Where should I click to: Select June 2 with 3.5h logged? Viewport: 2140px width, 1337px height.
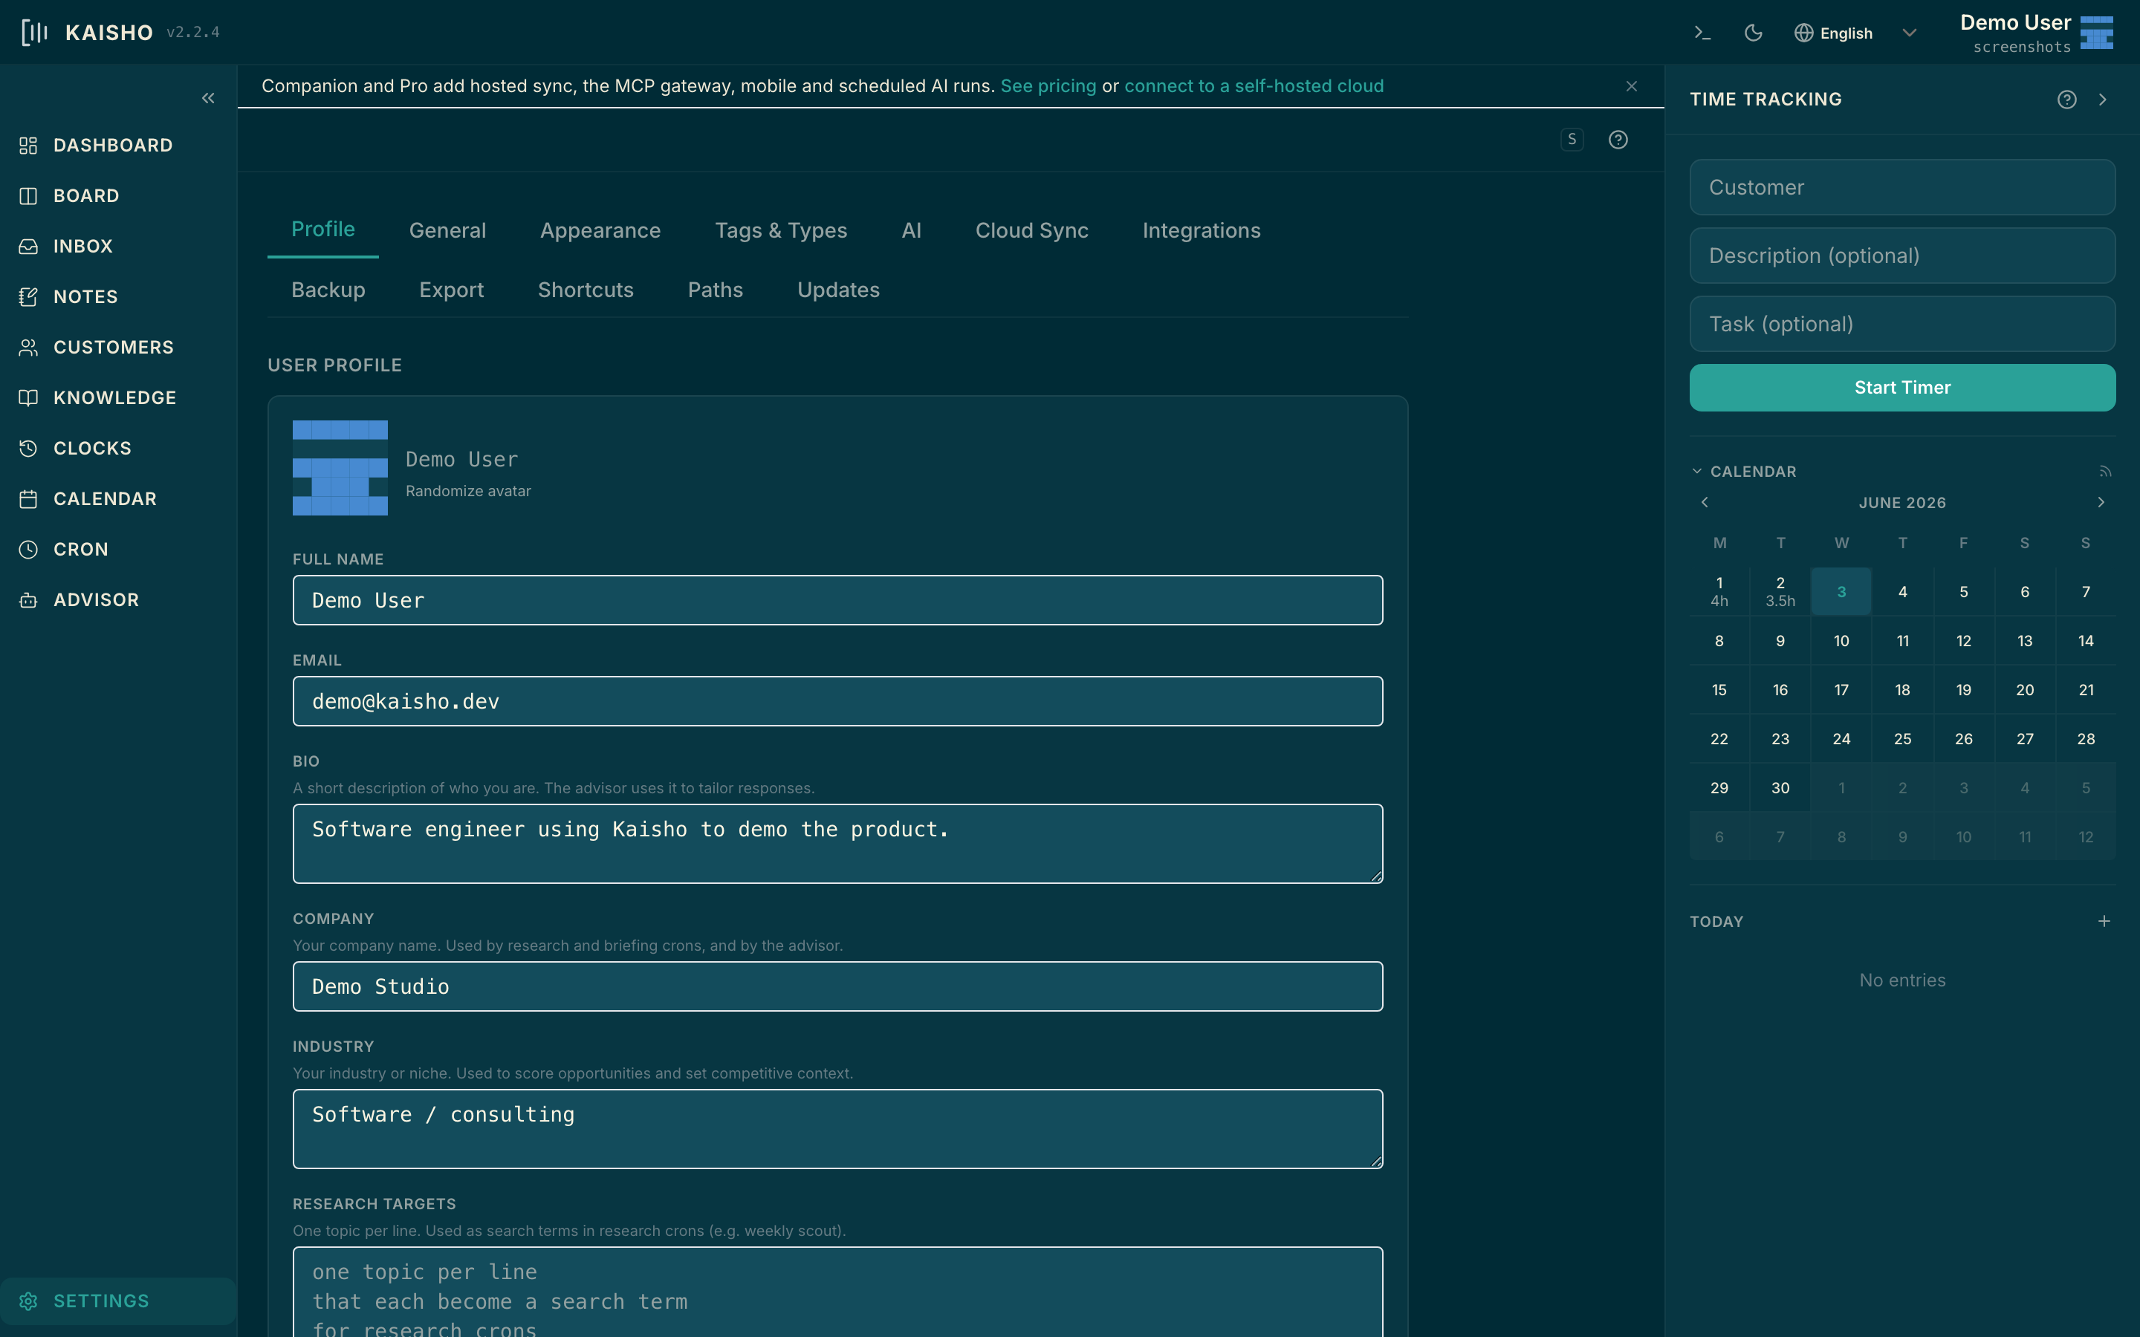click(1780, 591)
